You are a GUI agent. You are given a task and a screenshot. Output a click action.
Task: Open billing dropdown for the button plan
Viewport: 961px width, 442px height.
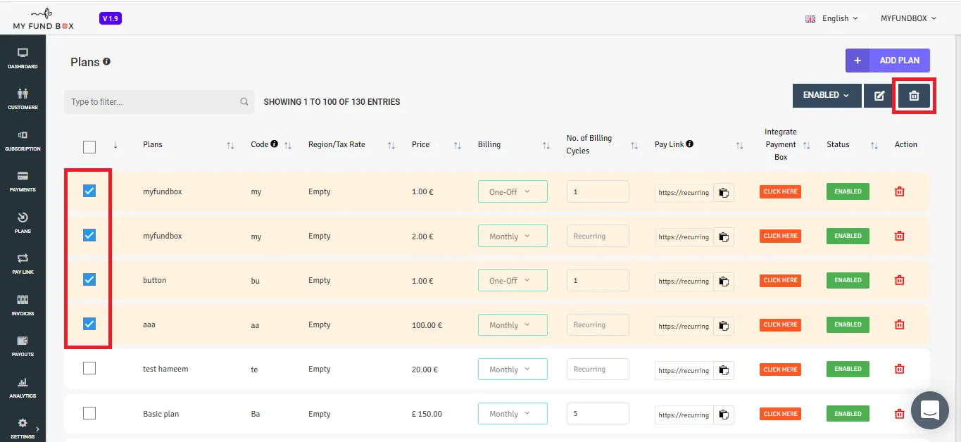[x=513, y=281]
